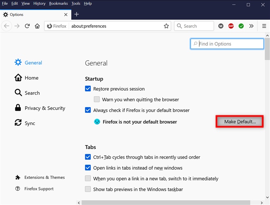This screenshot has width=270, height=205.
Task: Minimize the Firefox window
Action: pos(234,5)
